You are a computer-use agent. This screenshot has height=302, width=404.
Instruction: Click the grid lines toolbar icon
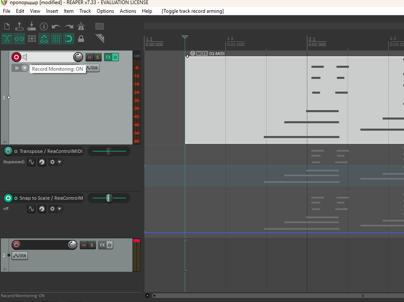tap(56, 39)
